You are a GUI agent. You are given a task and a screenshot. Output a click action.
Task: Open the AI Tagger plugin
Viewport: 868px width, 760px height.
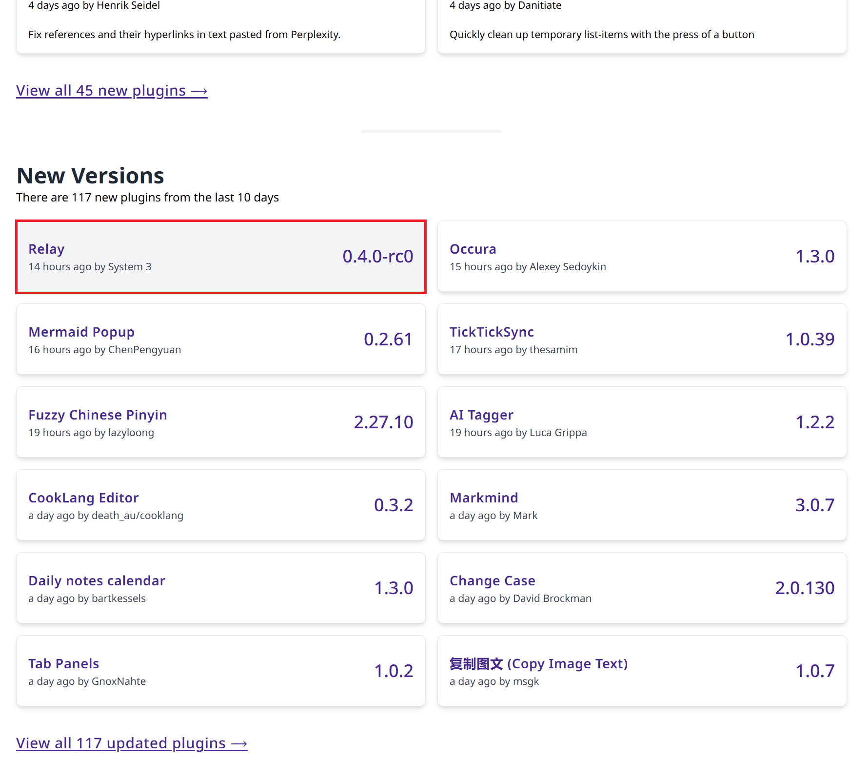tap(481, 415)
